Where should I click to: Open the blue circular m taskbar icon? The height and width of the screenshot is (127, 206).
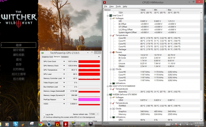[49, 124]
